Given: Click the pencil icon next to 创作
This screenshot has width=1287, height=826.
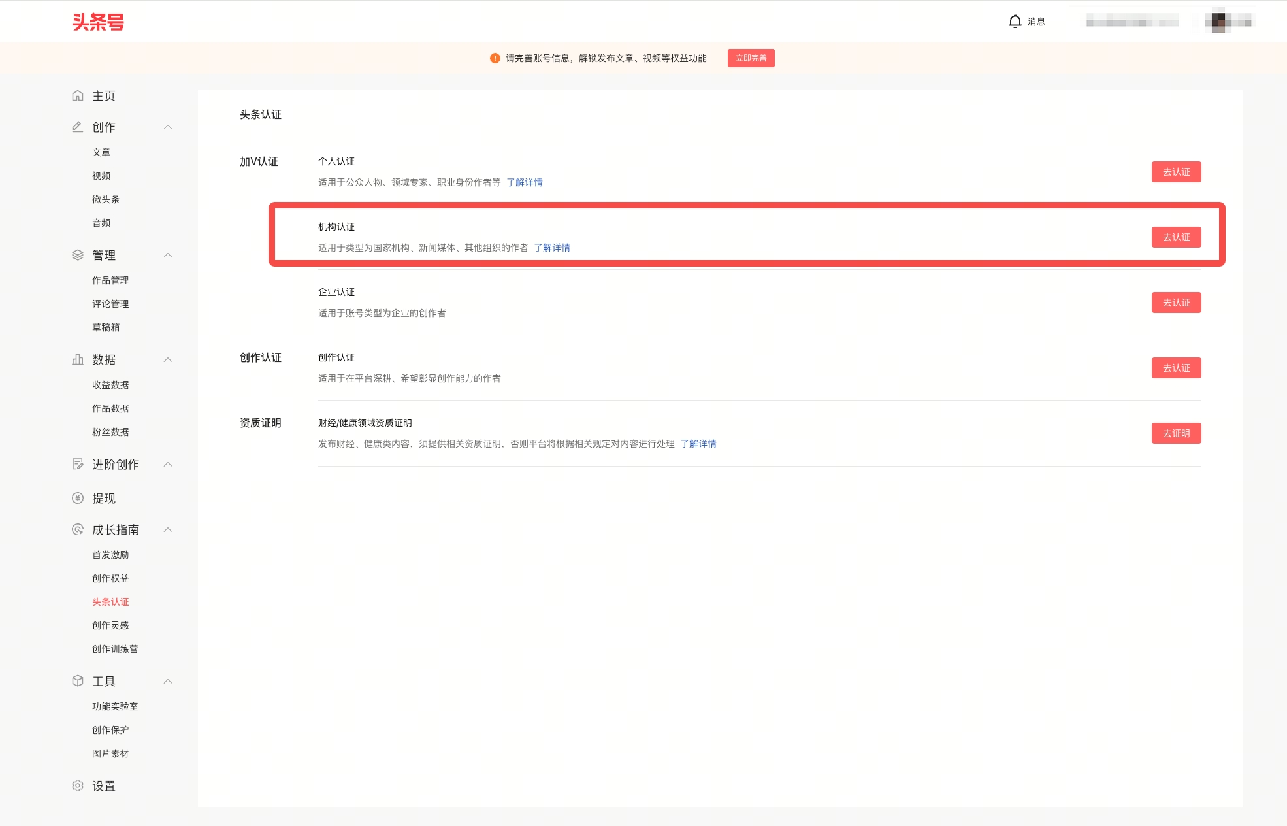Looking at the screenshot, I should [x=78, y=127].
